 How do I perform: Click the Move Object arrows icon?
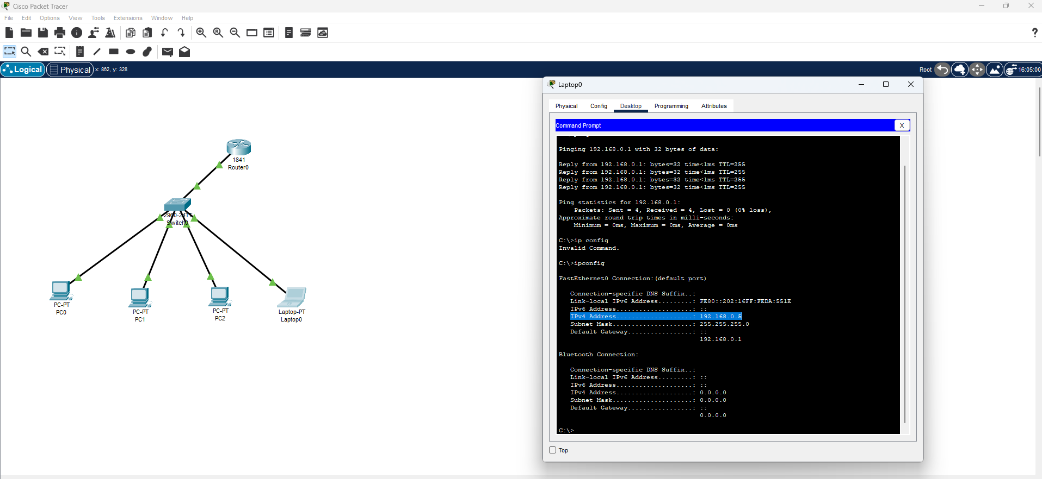977,70
